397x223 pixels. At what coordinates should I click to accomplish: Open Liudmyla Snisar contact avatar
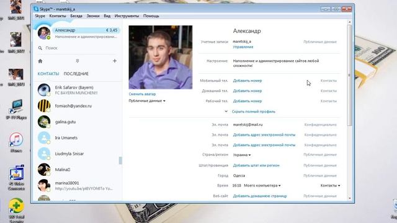[44, 154]
